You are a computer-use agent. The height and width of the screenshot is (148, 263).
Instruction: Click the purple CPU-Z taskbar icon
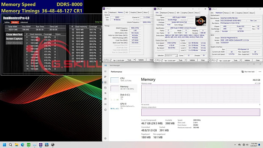[x=41, y=145]
